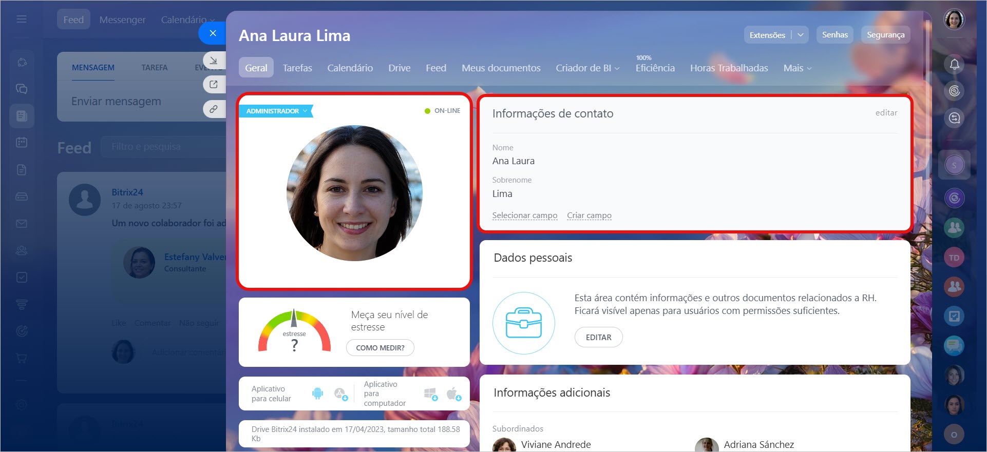Click the iOS App Store download icon
Viewport: 987px width, 452px height.
(x=340, y=394)
